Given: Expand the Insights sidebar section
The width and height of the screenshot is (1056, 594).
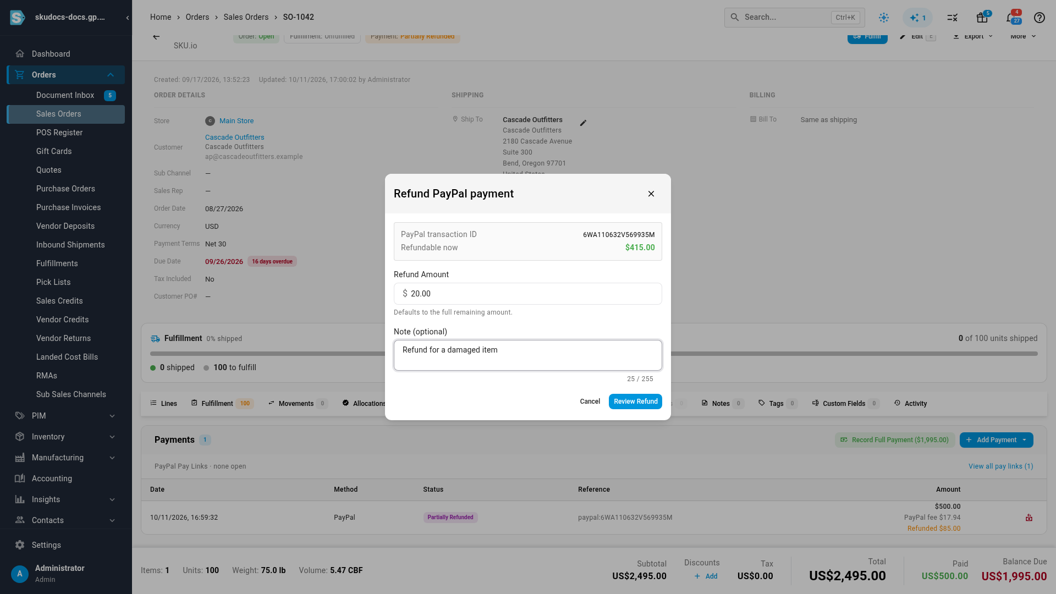Looking at the screenshot, I should pyautogui.click(x=112, y=499).
